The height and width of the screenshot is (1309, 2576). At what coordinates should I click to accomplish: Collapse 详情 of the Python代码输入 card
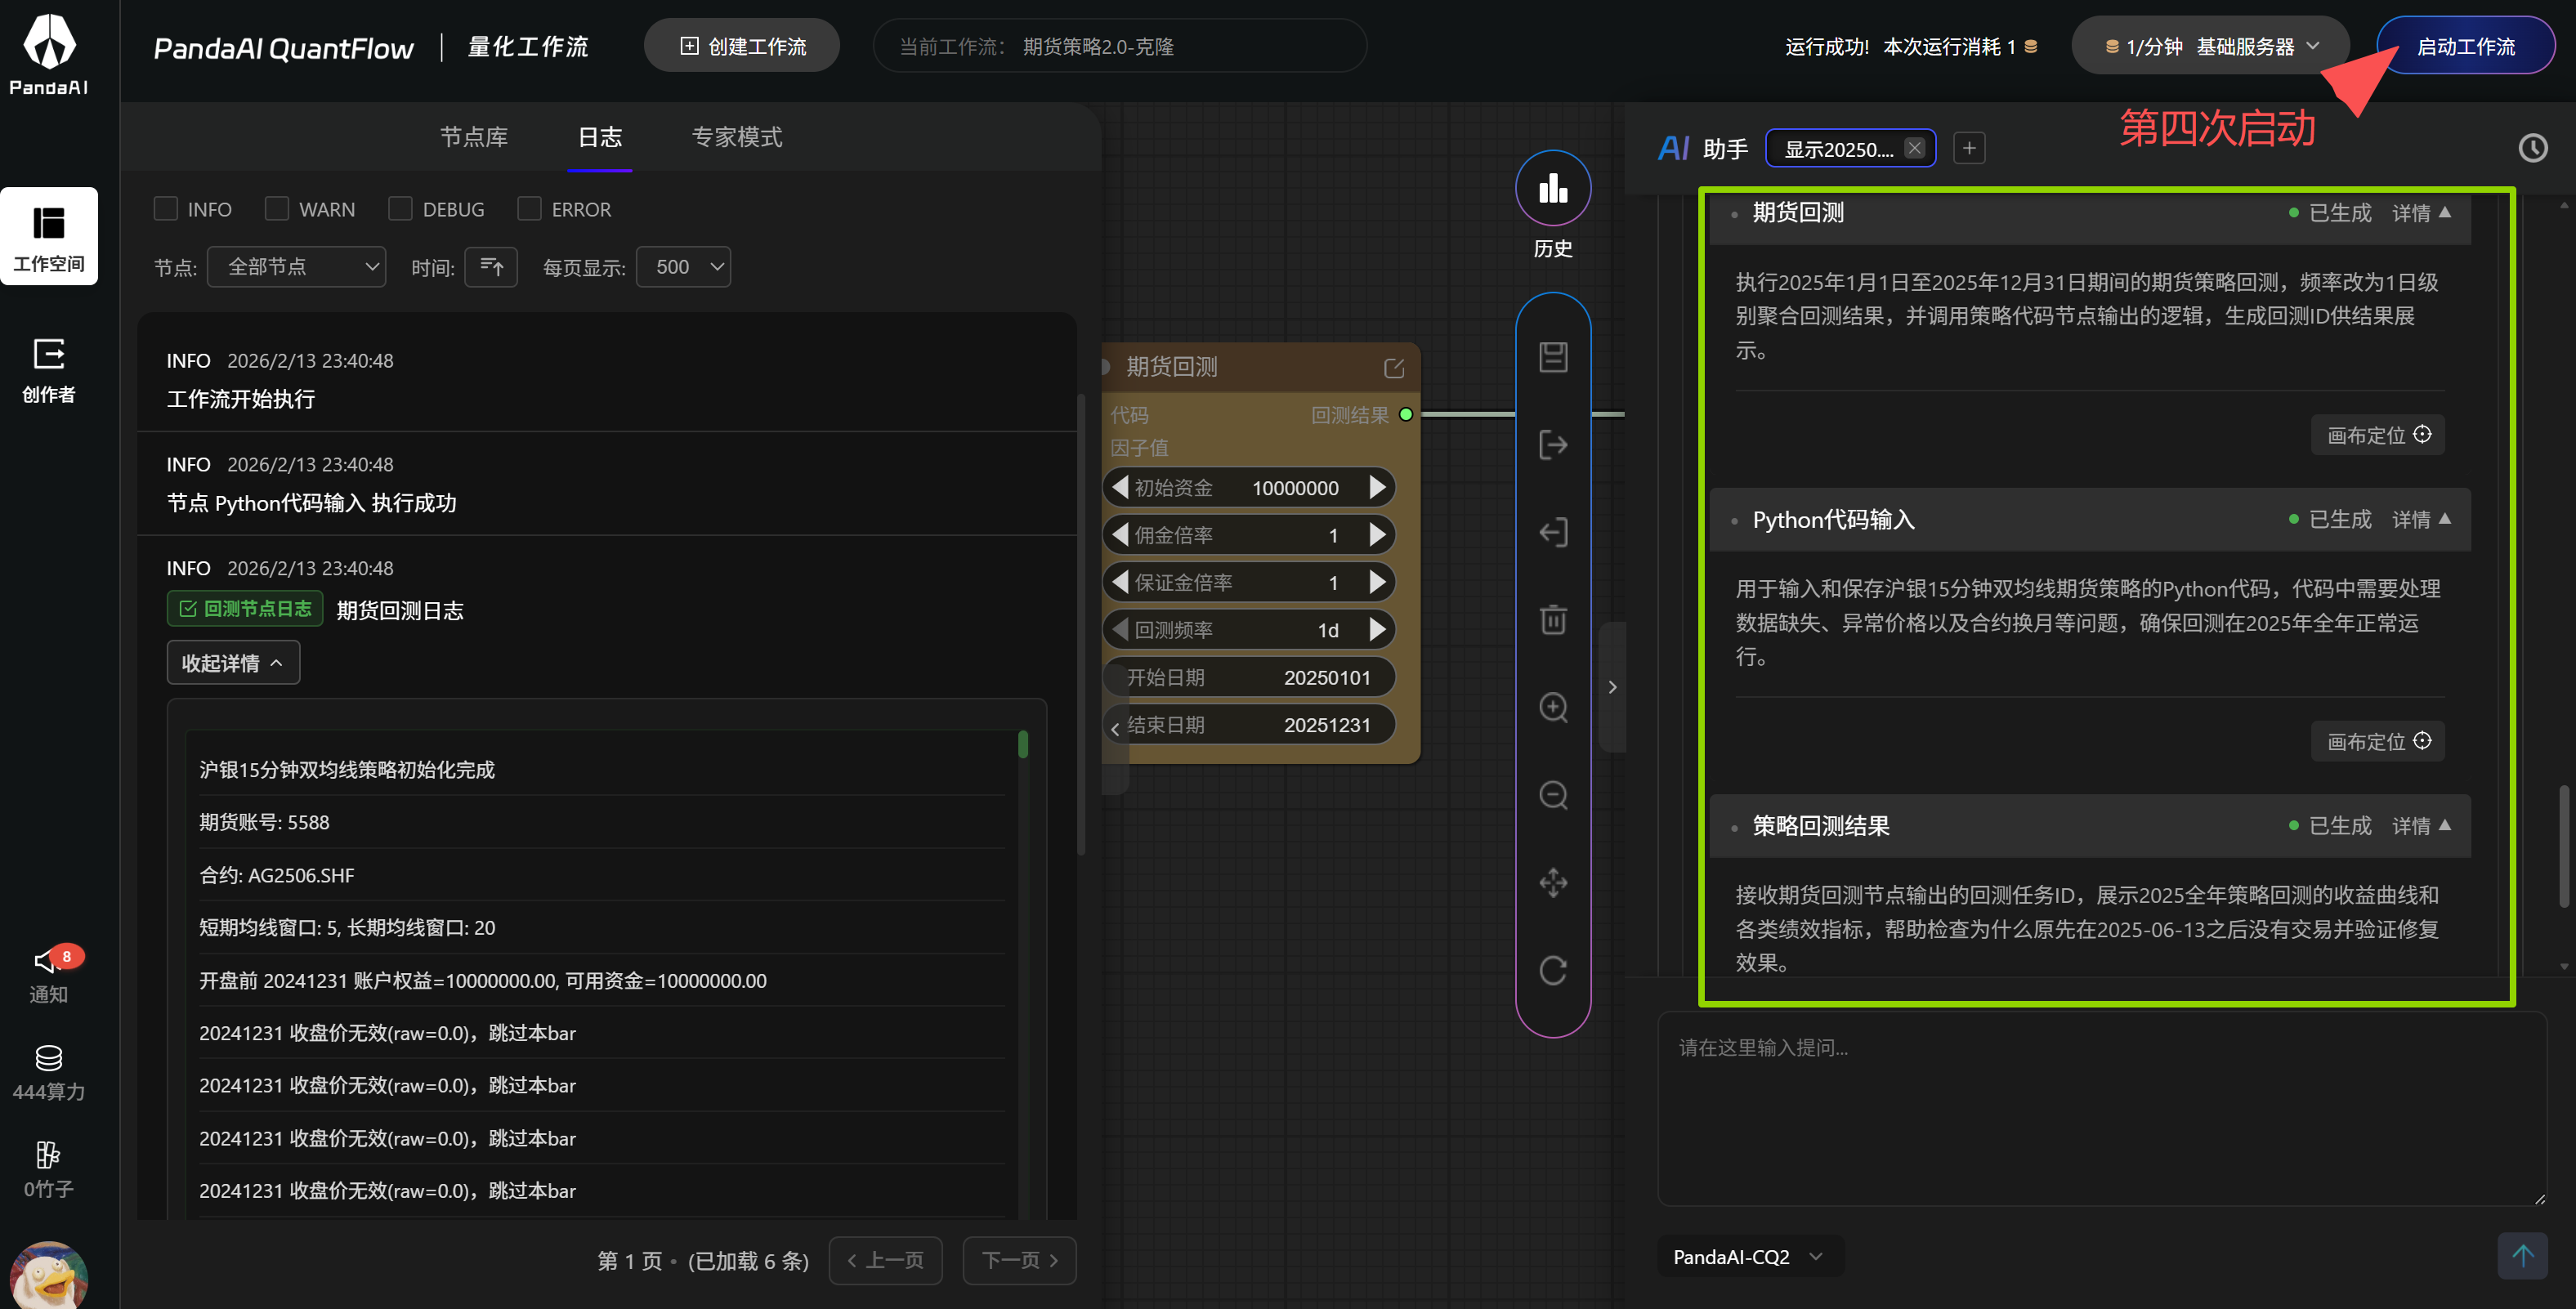pyautogui.click(x=2421, y=520)
